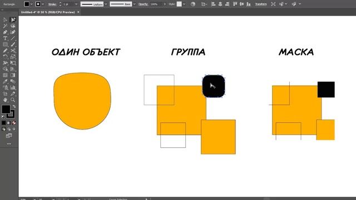
Task: Open Recolor Artwork wheel icon
Action: point(193,4)
